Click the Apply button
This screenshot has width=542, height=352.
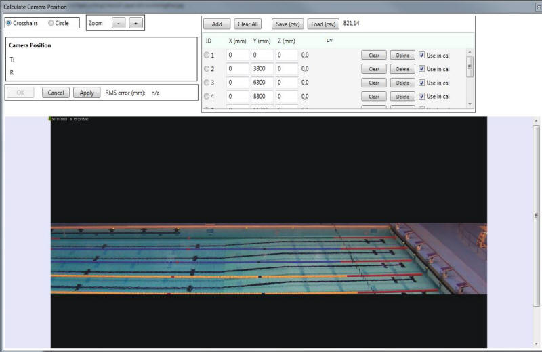tap(87, 93)
